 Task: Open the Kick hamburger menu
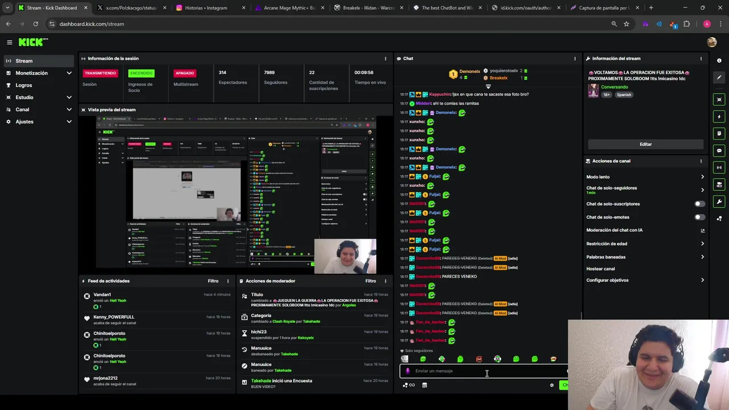[10, 42]
